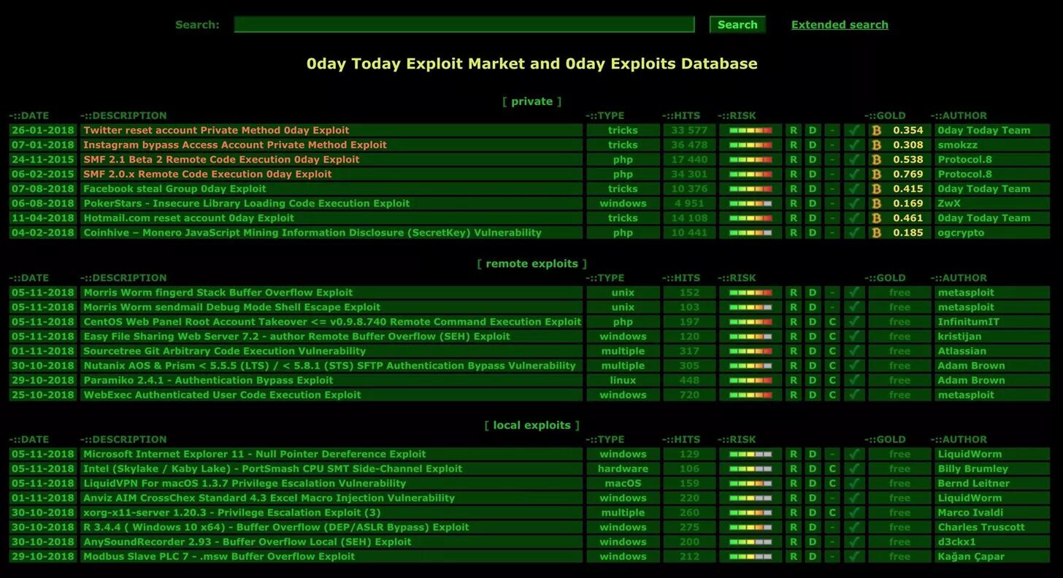Open author Atlassian profile
This screenshot has height=578, width=1063.
pos(962,351)
